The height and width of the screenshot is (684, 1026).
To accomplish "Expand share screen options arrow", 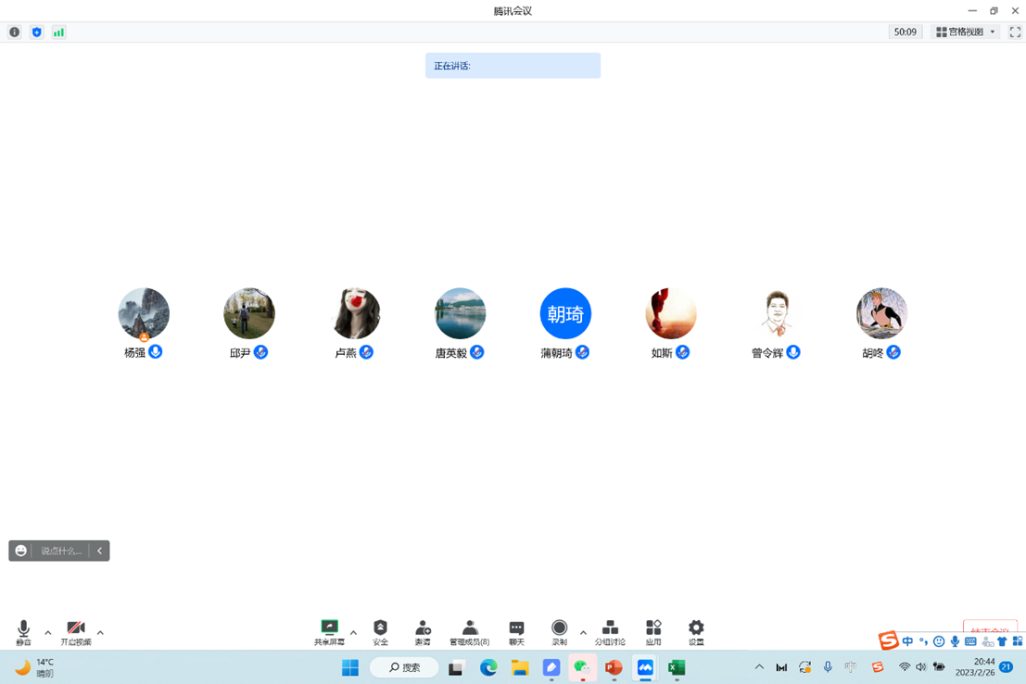I will pyautogui.click(x=353, y=633).
